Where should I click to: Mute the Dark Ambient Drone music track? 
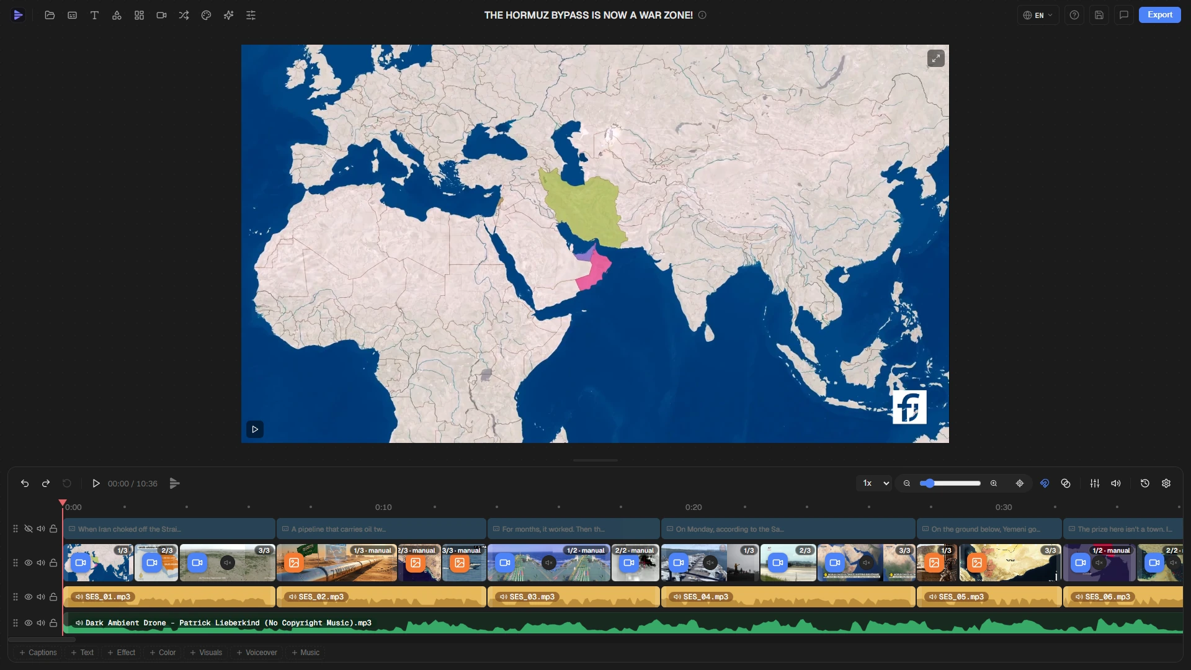point(41,623)
